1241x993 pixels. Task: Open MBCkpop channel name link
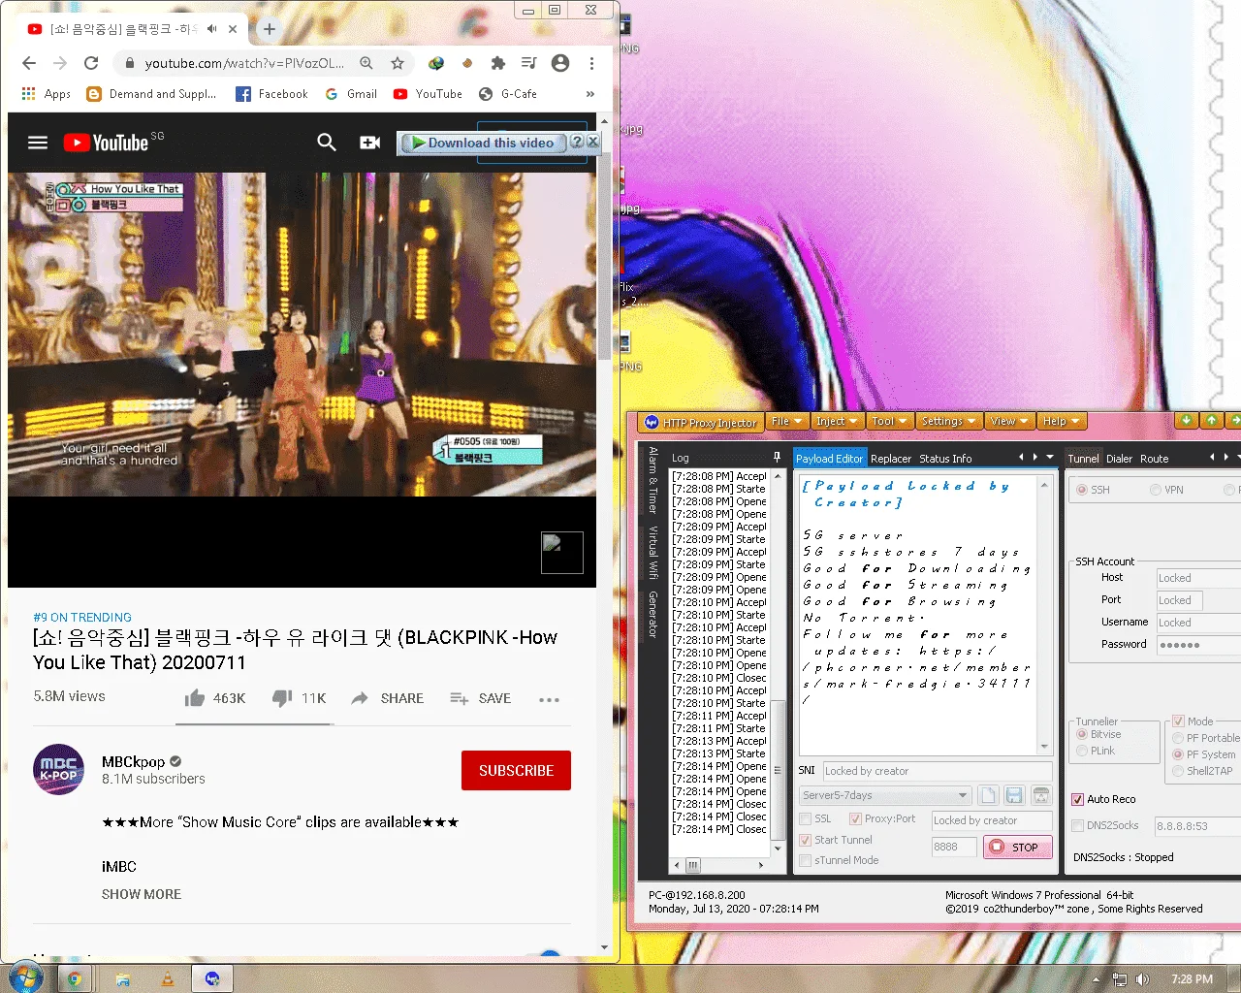pos(134,762)
